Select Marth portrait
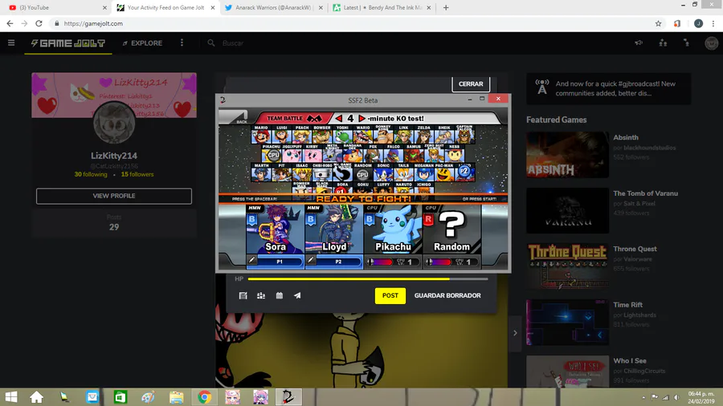The height and width of the screenshot is (406, 723). (x=261, y=174)
